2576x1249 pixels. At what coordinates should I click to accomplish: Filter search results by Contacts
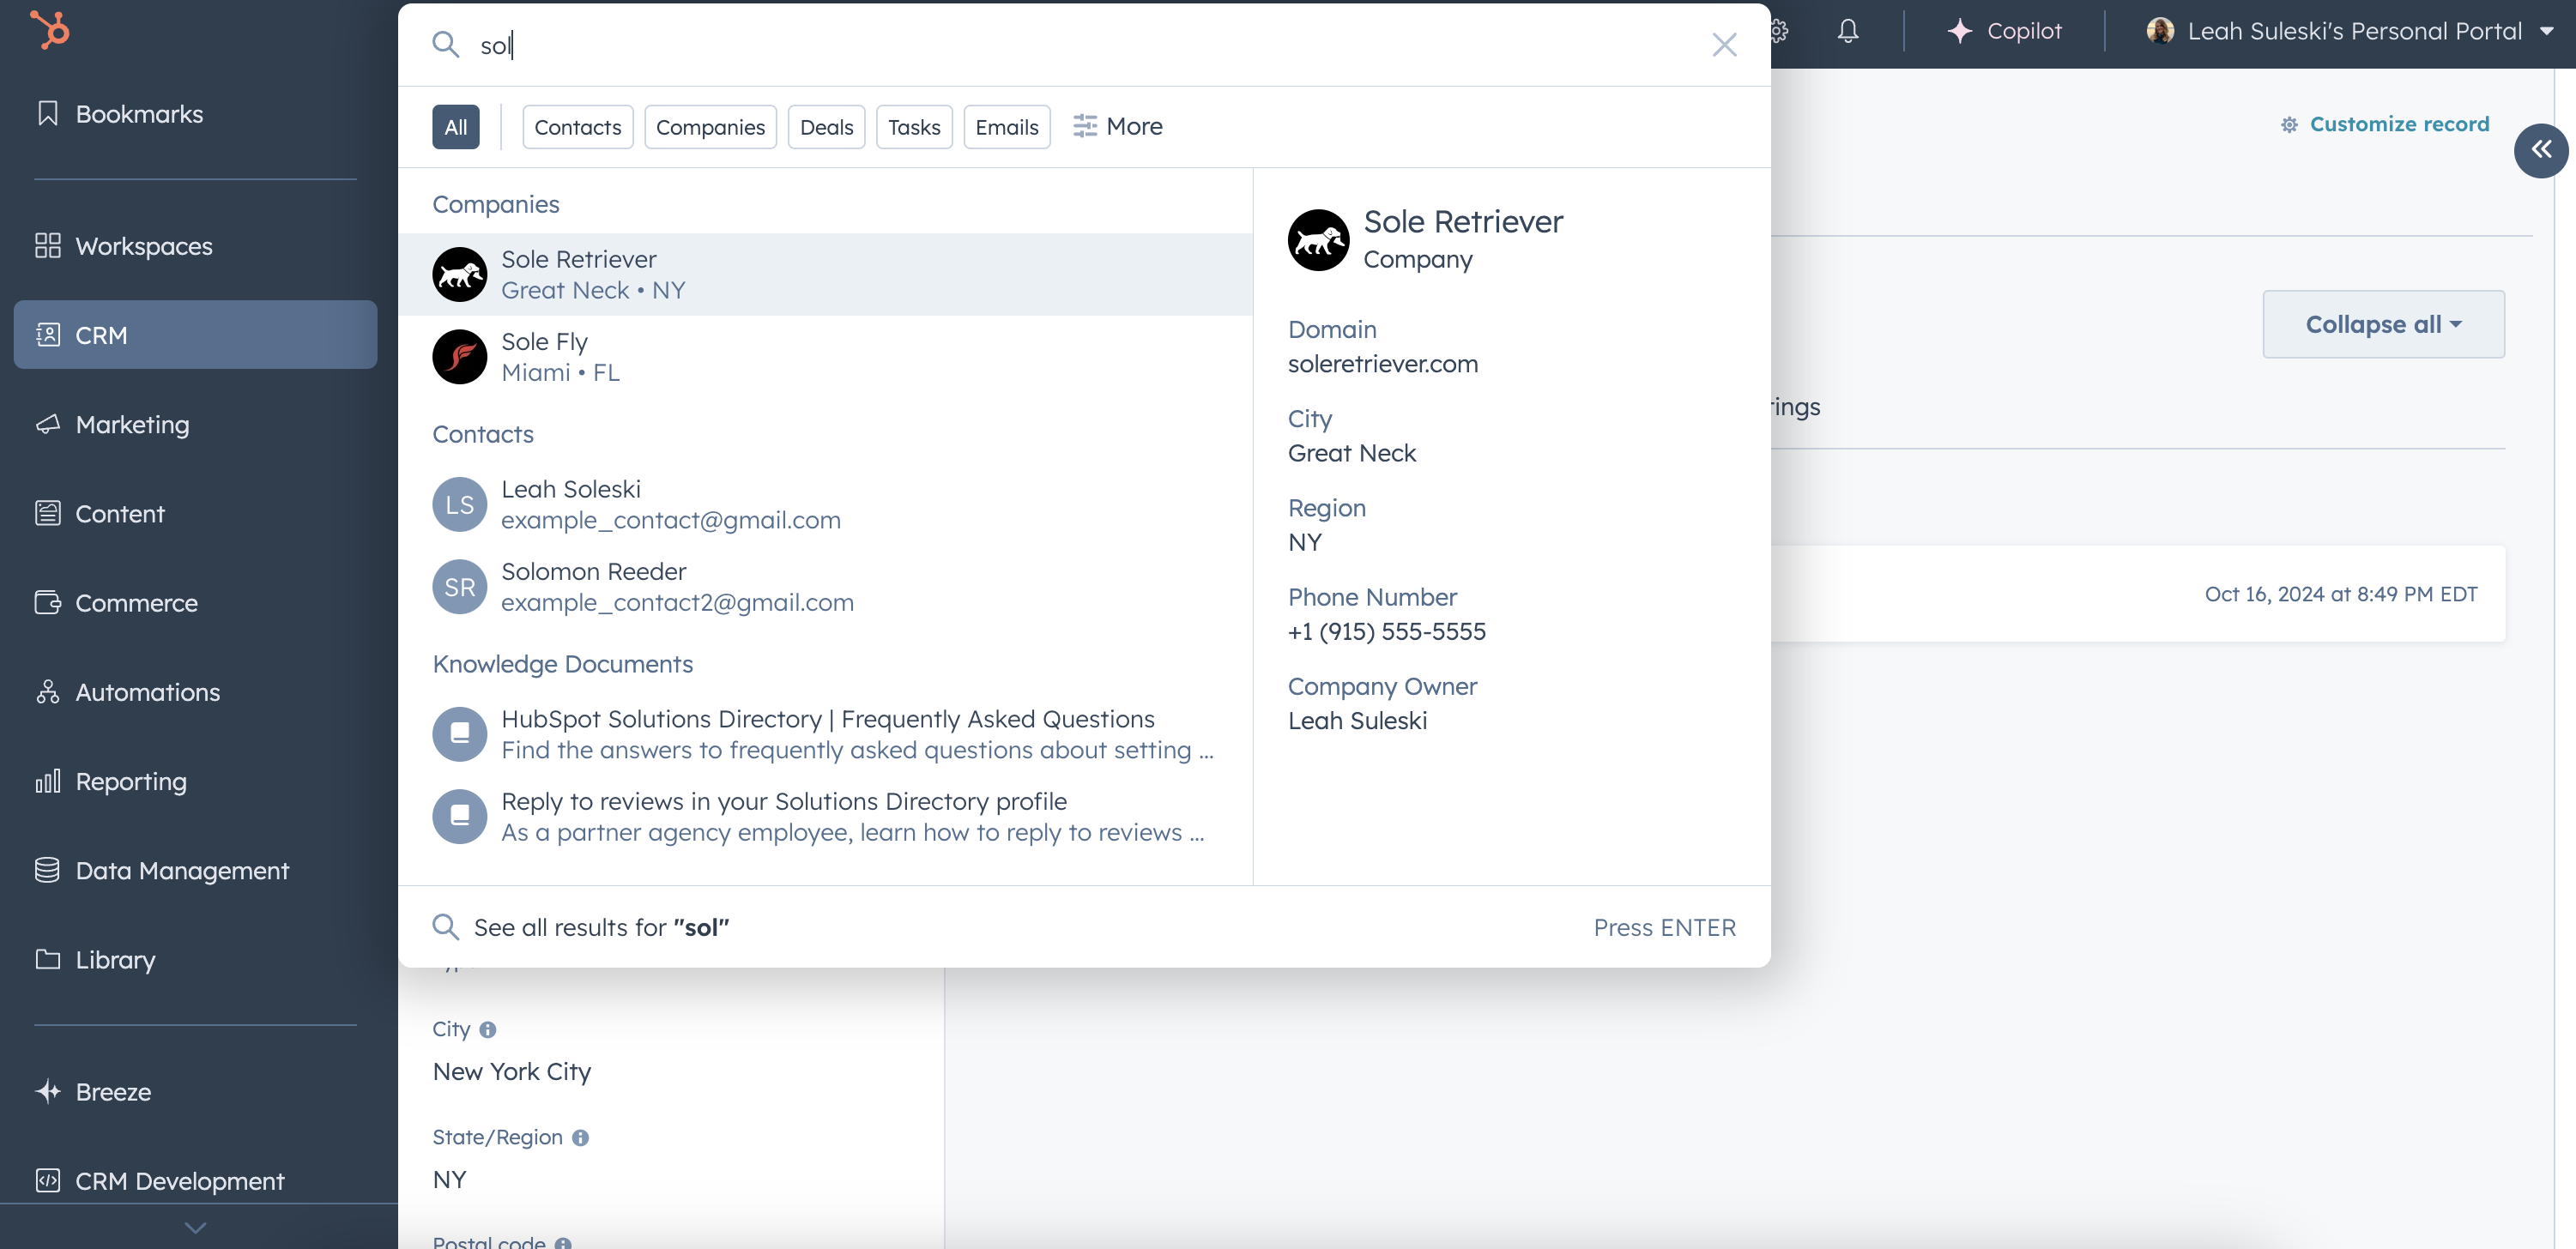tap(578, 127)
